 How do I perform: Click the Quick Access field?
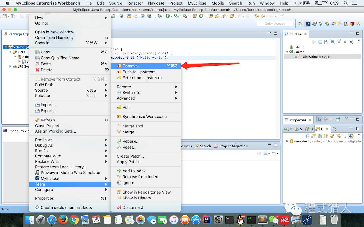coord(275,24)
